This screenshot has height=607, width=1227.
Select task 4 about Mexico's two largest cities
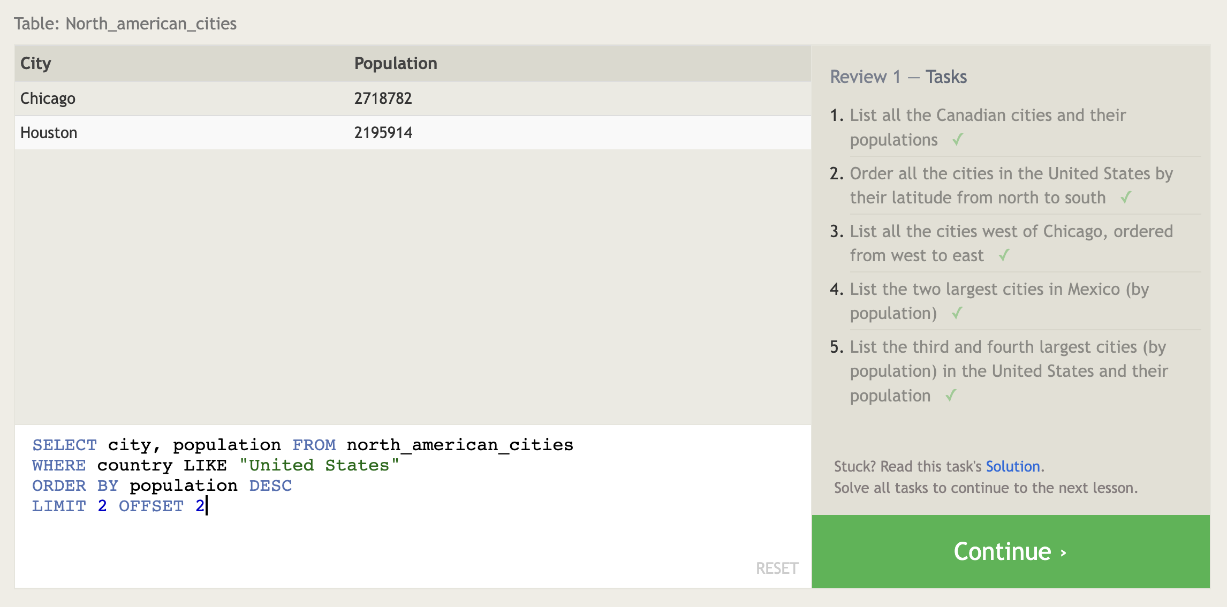point(999,301)
